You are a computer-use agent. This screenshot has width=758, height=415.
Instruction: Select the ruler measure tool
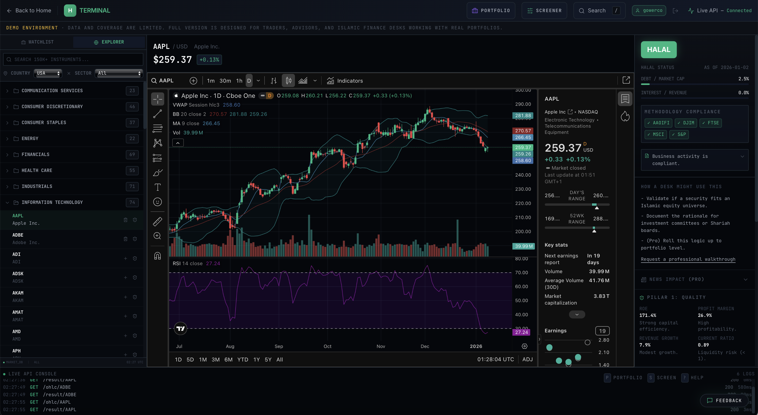tap(158, 221)
